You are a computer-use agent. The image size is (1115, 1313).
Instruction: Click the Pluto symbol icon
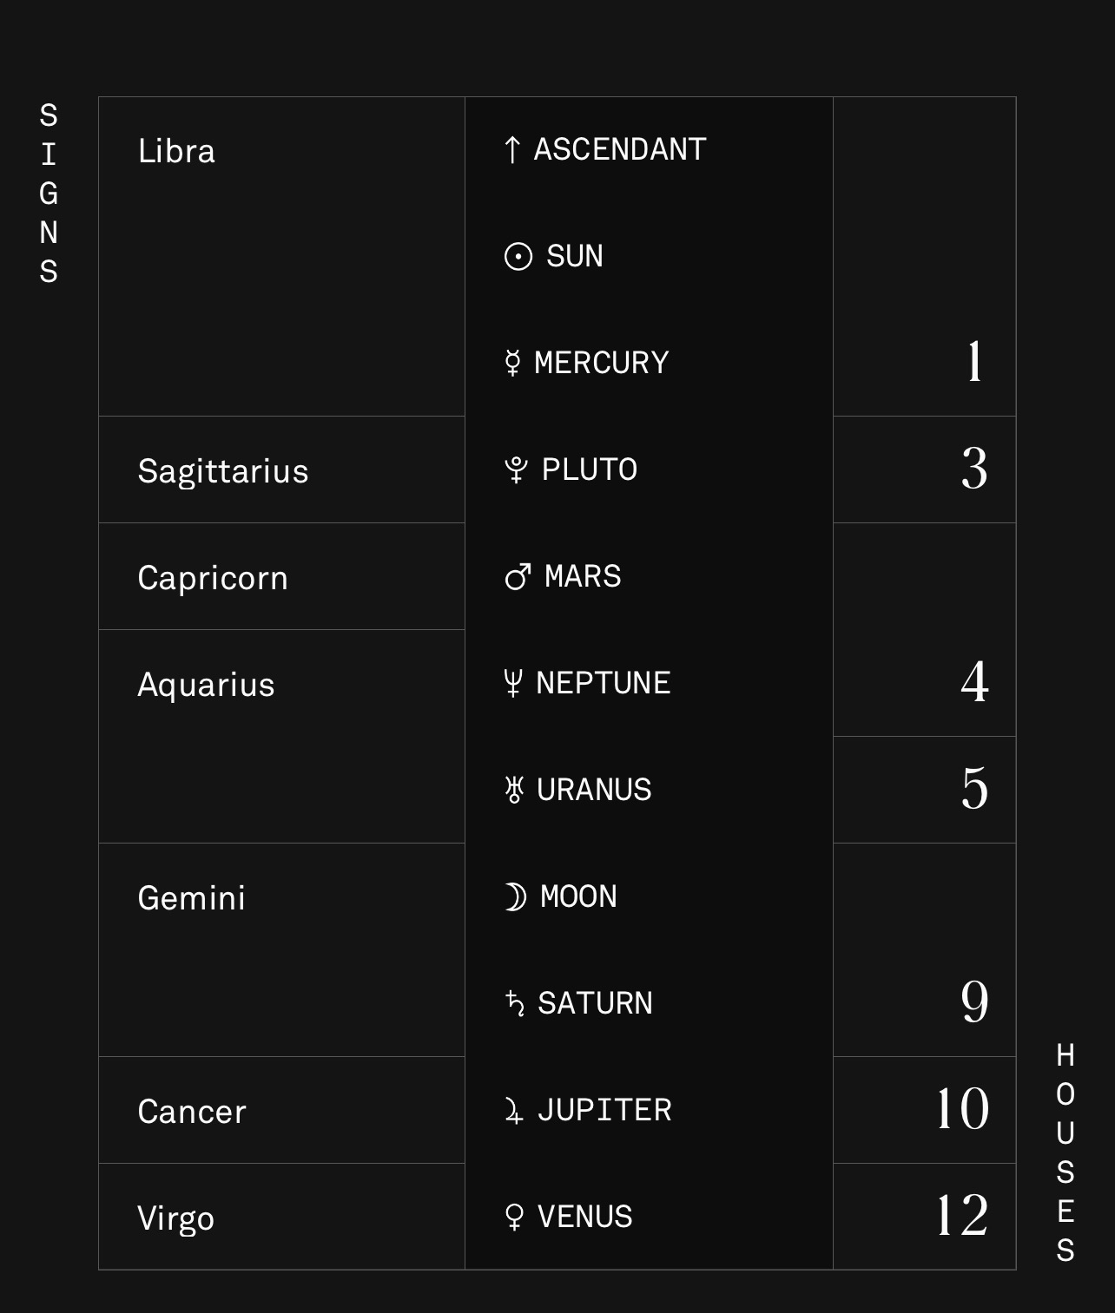point(516,469)
